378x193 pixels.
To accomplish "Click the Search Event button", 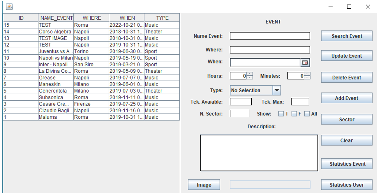I will pyautogui.click(x=346, y=35).
